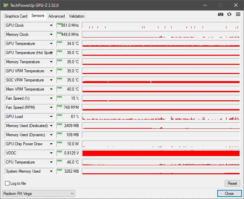
Task: Open the Memory Used (Dedicated) dropdown
Action: (29, 126)
